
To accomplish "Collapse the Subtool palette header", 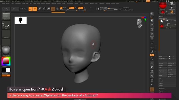I will (x=161, y=17).
